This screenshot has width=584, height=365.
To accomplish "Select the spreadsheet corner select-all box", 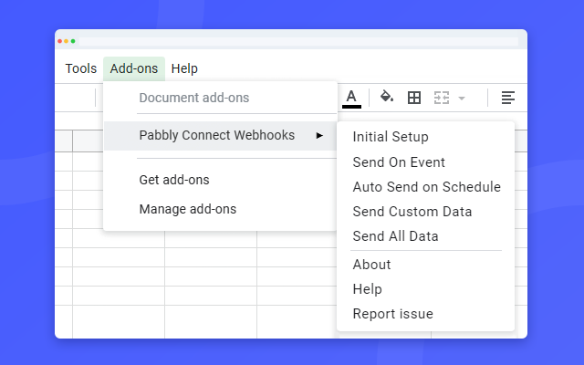I will click(x=64, y=141).
